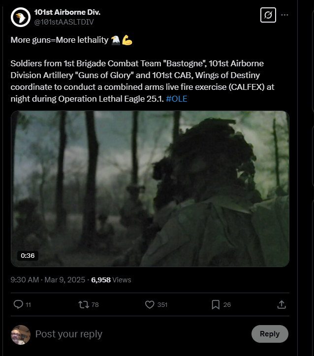Viewport: 314px width, 356px height.
Task: Click your own profile picture beside reply
Action: (21, 335)
